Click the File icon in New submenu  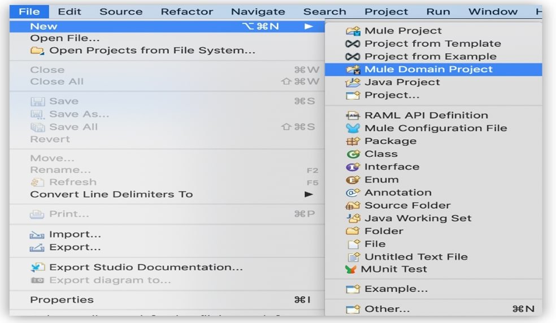click(354, 244)
